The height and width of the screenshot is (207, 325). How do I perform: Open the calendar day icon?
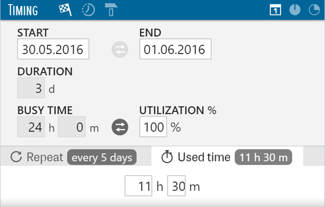point(276,10)
